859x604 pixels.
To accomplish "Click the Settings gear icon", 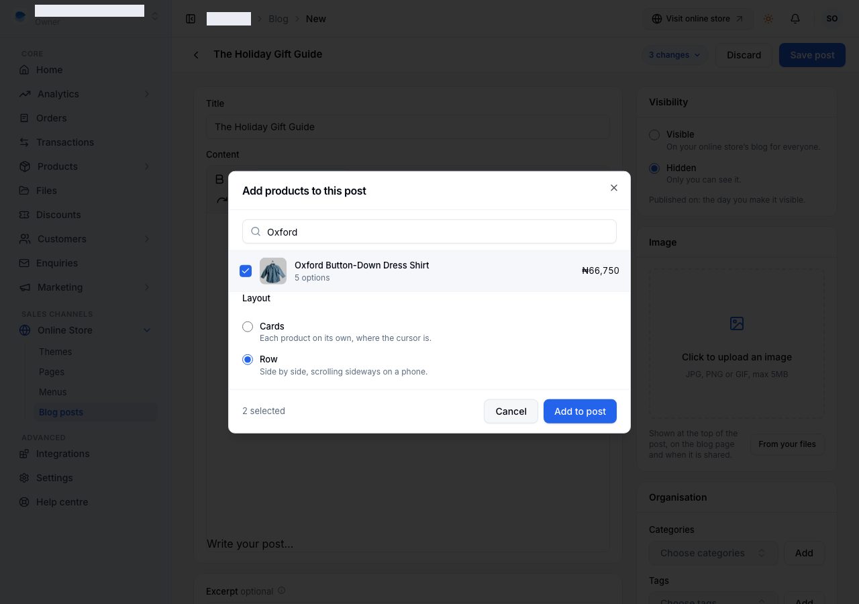I will coord(25,478).
